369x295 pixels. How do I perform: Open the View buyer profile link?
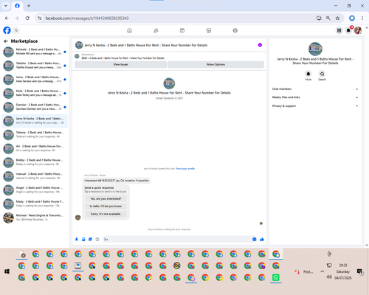(x=185, y=169)
